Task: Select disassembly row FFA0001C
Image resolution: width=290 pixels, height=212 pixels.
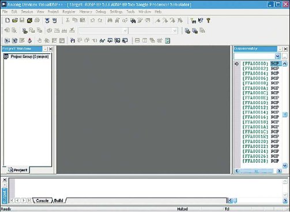Action: tap(261, 132)
